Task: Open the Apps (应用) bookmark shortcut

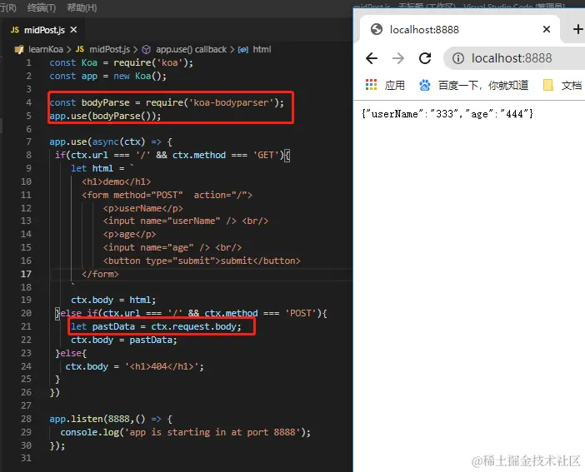Action: click(385, 85)
